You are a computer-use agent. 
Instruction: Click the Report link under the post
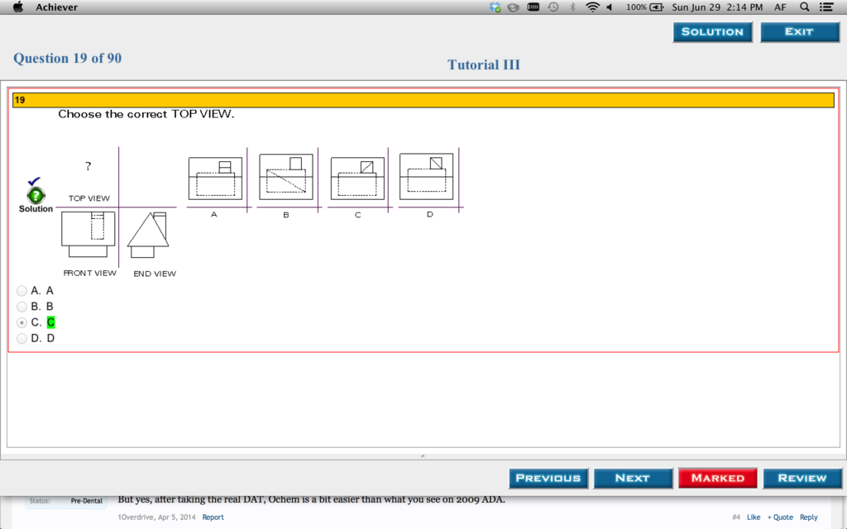pos(213,517)
